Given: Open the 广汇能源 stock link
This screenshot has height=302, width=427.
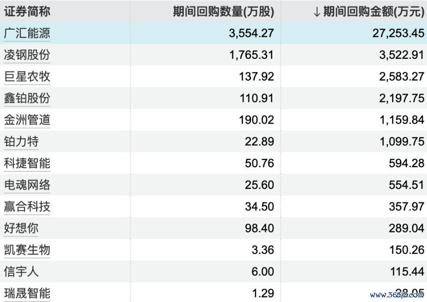Looking at the screenshot, I should point(27,33).
